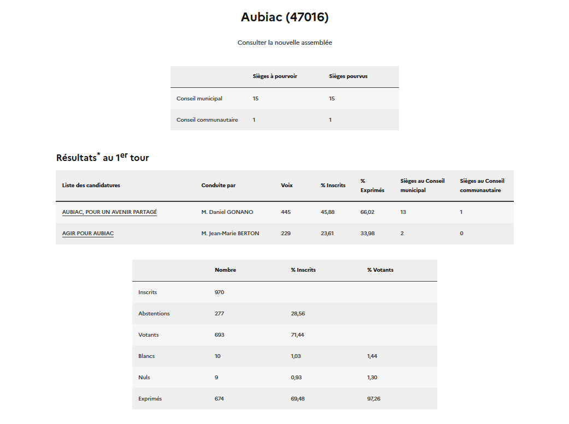This screenshot has width=569, height=424.
Task: Select the Sièges pourvus column header
Action: [x=348, y=76]
